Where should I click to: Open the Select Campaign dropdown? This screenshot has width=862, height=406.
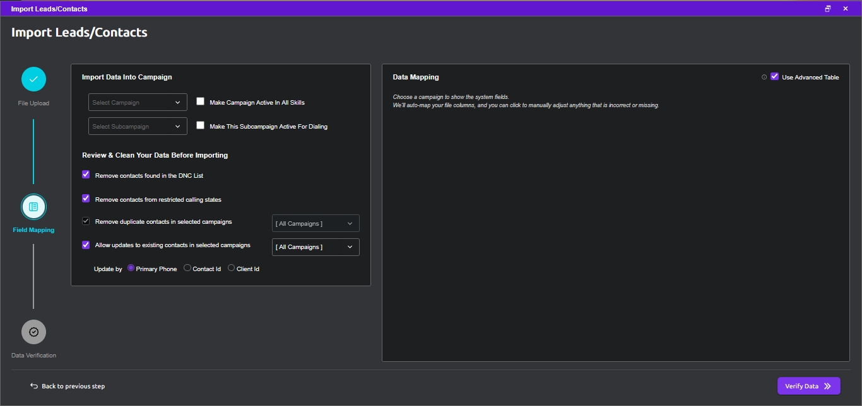[x=138, y=102]
